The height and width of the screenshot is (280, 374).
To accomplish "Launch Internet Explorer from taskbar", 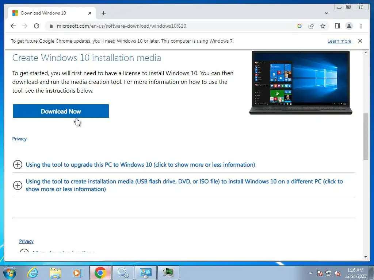I will (x=33, y=273).
